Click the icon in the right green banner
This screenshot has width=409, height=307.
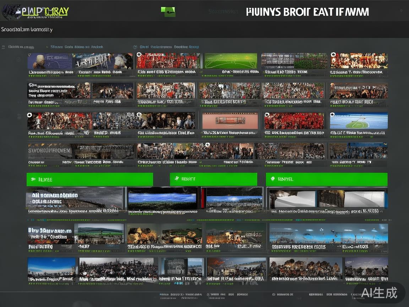tap(273, 179)
